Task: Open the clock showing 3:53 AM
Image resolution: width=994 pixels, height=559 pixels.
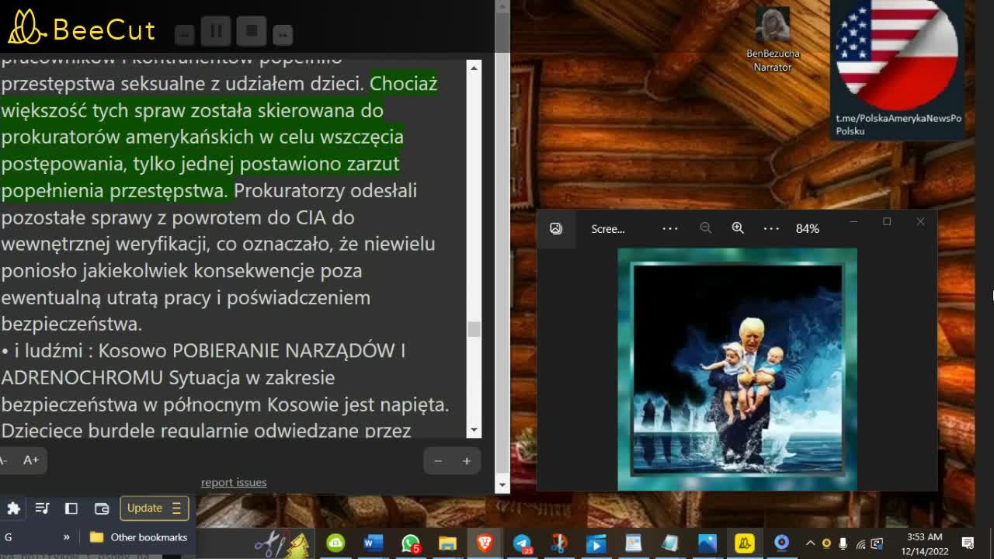Action: pos(924,543)
